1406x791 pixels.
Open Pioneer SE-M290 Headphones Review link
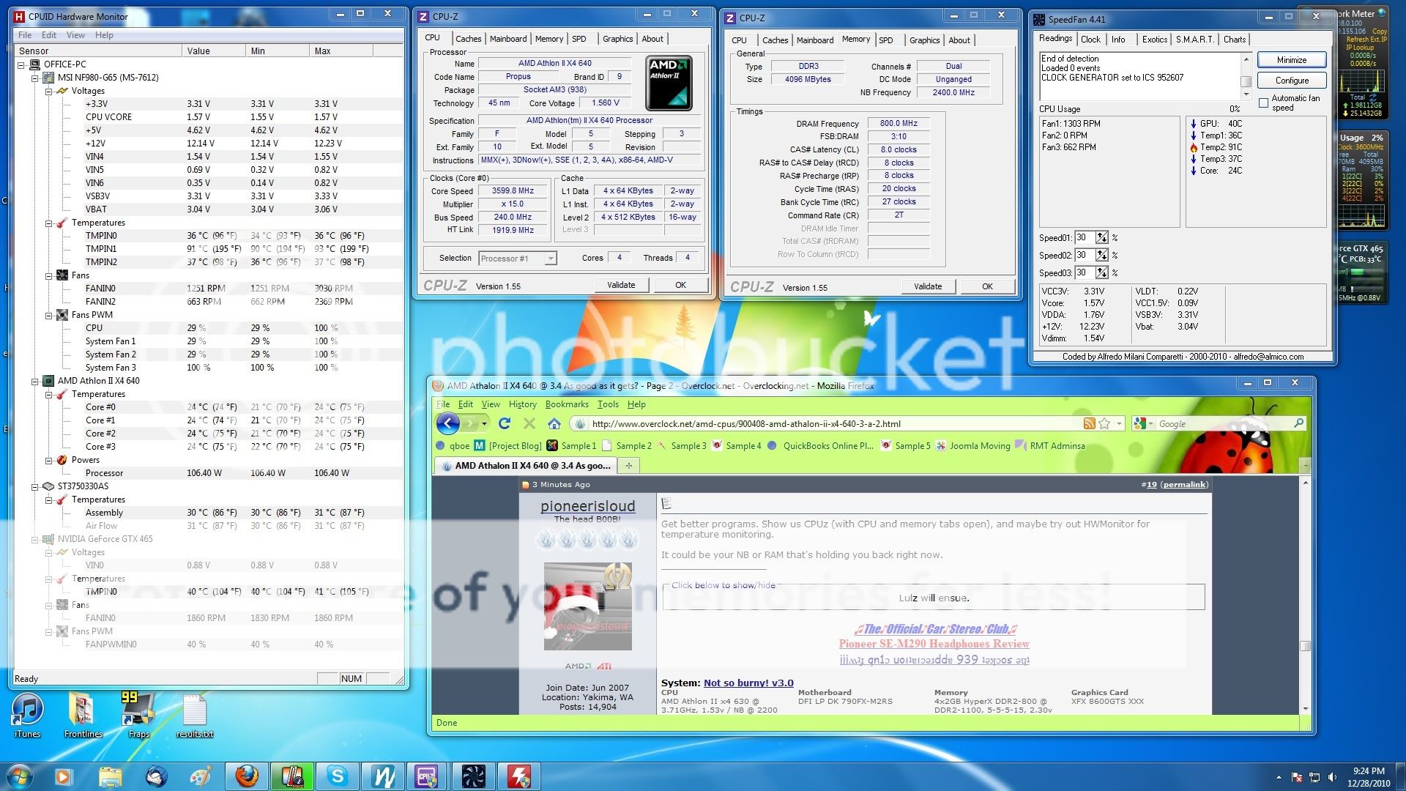pos(934,644)
